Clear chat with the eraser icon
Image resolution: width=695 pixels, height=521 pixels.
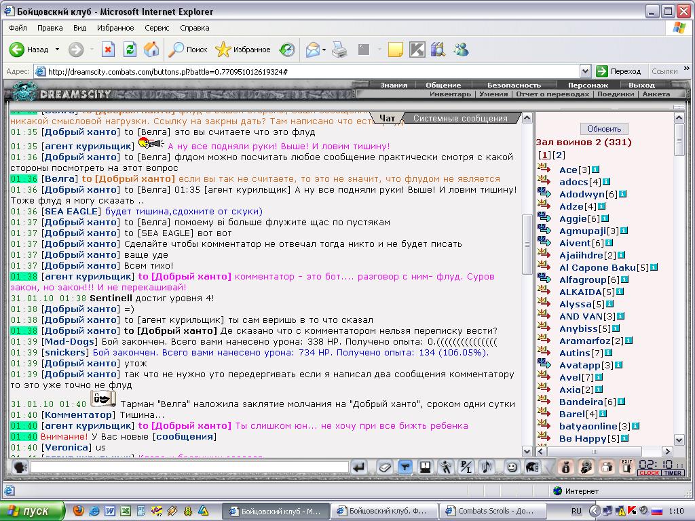384,467
